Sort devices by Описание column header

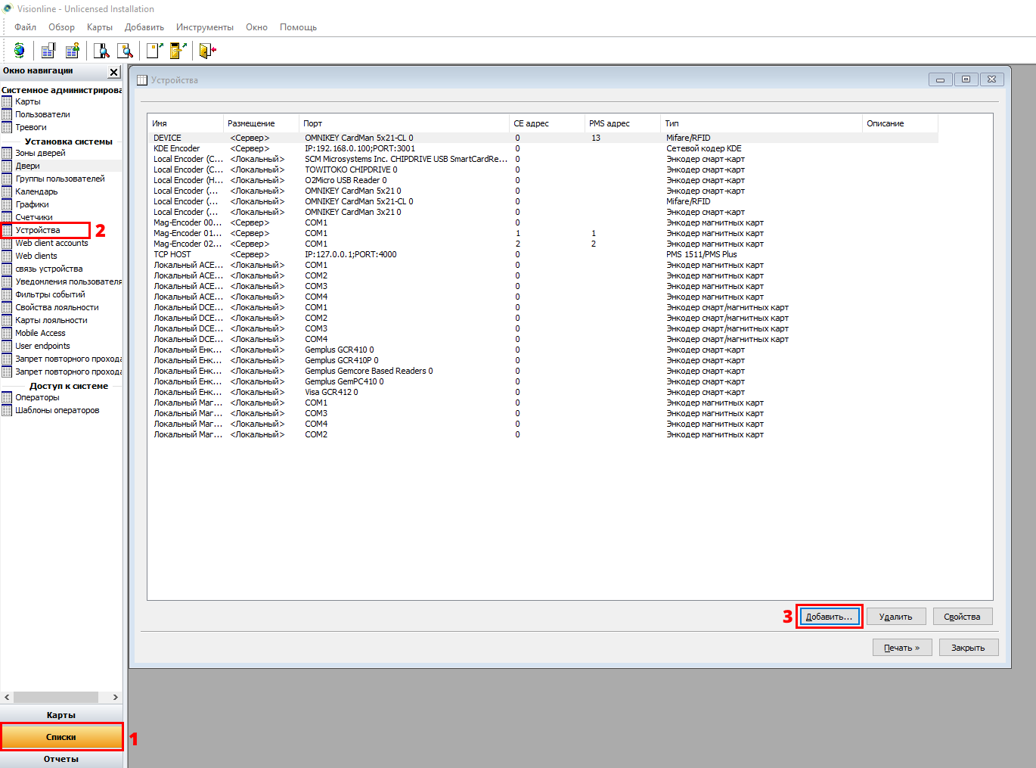(x=900, y=123)
